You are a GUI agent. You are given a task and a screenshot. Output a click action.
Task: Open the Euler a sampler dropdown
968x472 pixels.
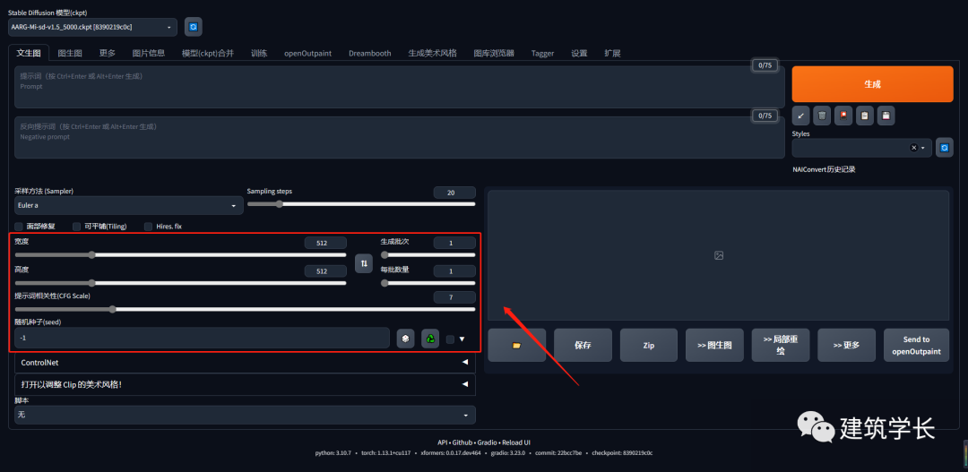click(129, 205)
